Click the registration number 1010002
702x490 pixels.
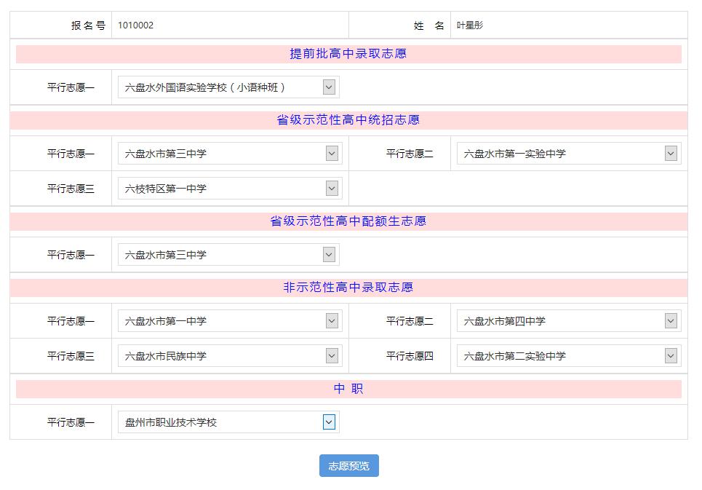pos(136,25)
